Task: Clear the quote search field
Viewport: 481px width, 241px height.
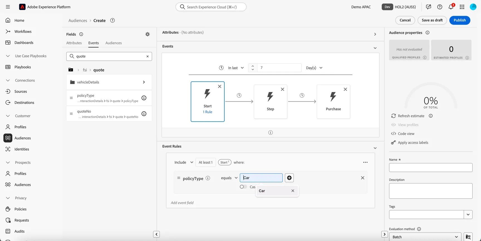Action: click(148, 56)
